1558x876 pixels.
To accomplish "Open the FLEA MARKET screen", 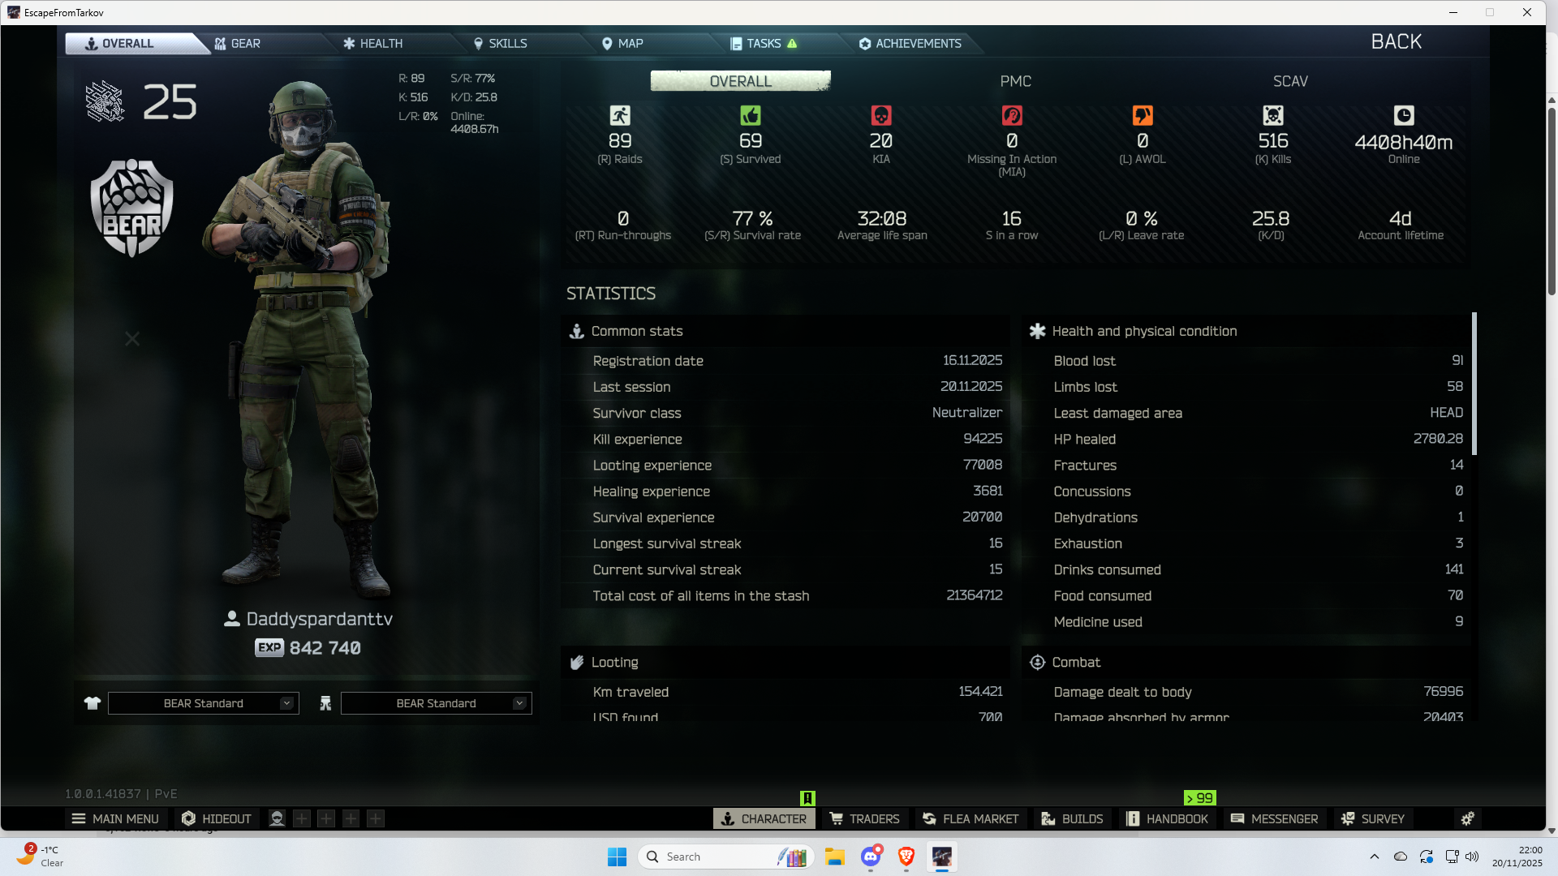I will [x=971, y=818].
